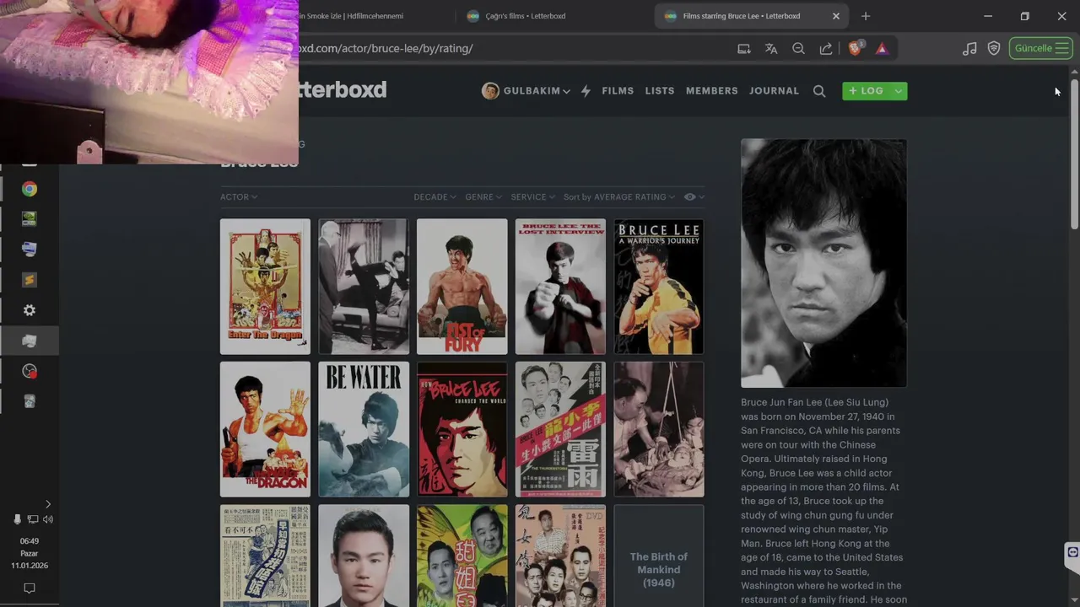Click the large Bruce Lee portrait photo
Screen dimensions: 1080x607
point(823,263)
